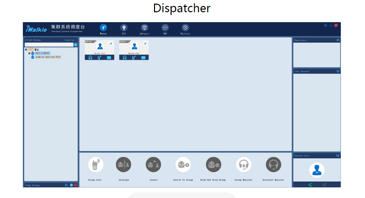Click the message envelope on the second user card
Screen dimensions: 365x198
click(143, 58)
